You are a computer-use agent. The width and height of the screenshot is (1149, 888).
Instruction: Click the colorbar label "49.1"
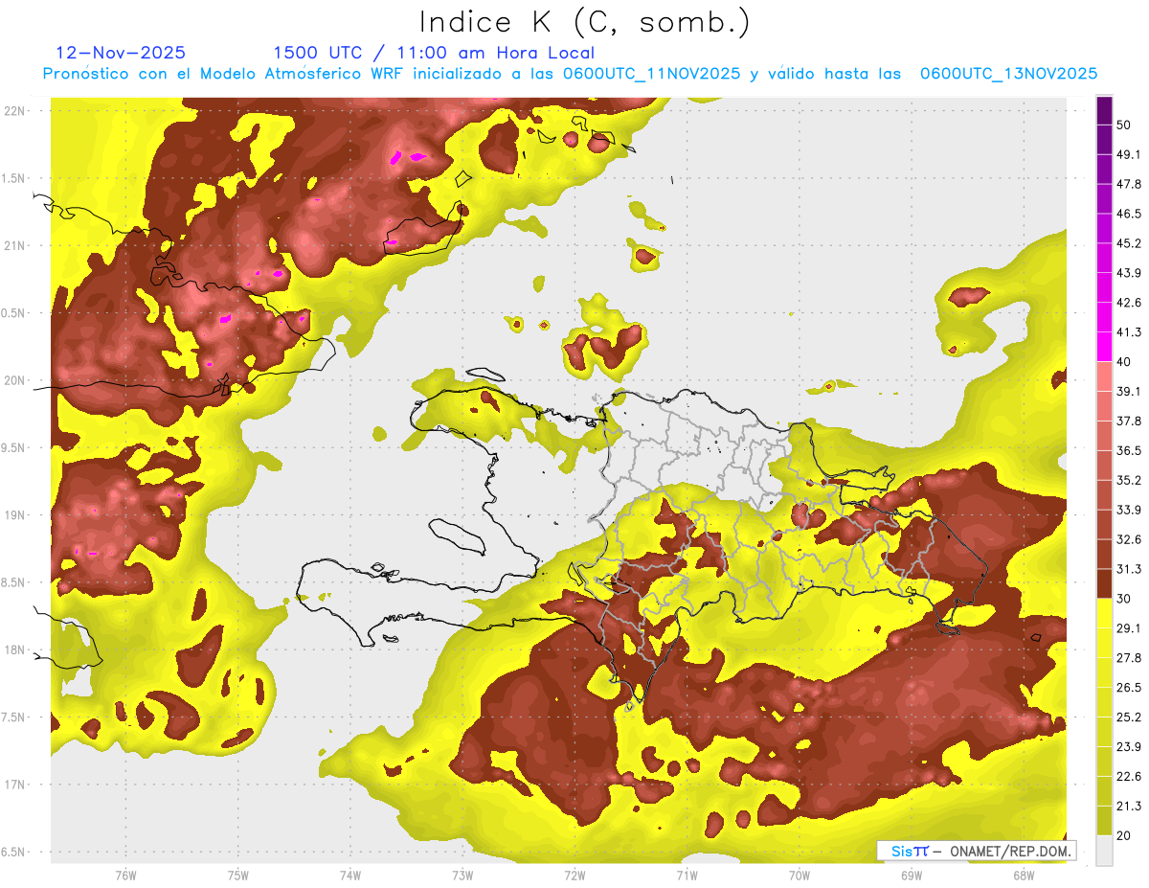pyautogui.click(x=1129, y=155)
